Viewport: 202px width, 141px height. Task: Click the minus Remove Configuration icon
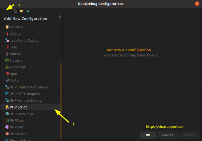point(9,11)
